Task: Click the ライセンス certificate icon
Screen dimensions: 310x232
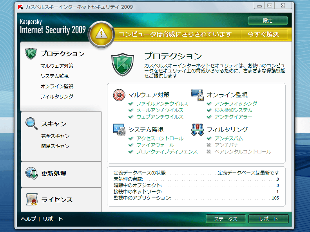Action: [32, 200]
